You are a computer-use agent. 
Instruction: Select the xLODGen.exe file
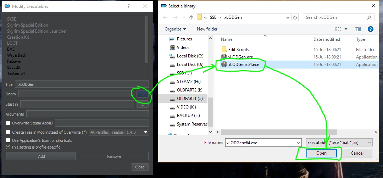240,57
